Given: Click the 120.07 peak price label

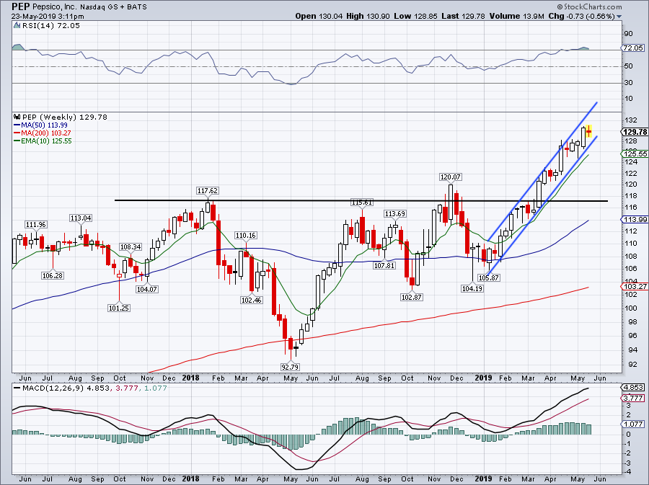Looking at the screenshot, I should pyautogui.click(x=450, y=177).
